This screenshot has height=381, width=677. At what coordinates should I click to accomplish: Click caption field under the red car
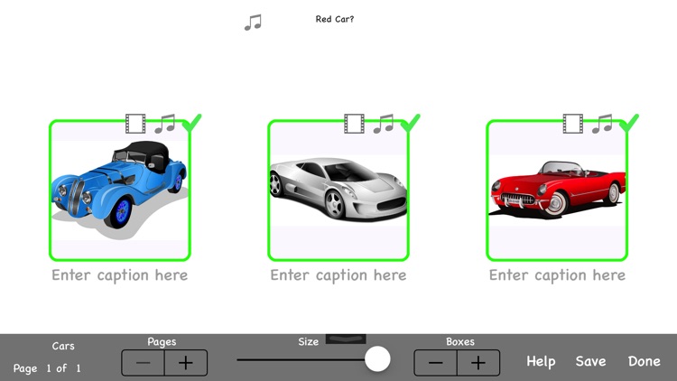(x=557, y=275)
